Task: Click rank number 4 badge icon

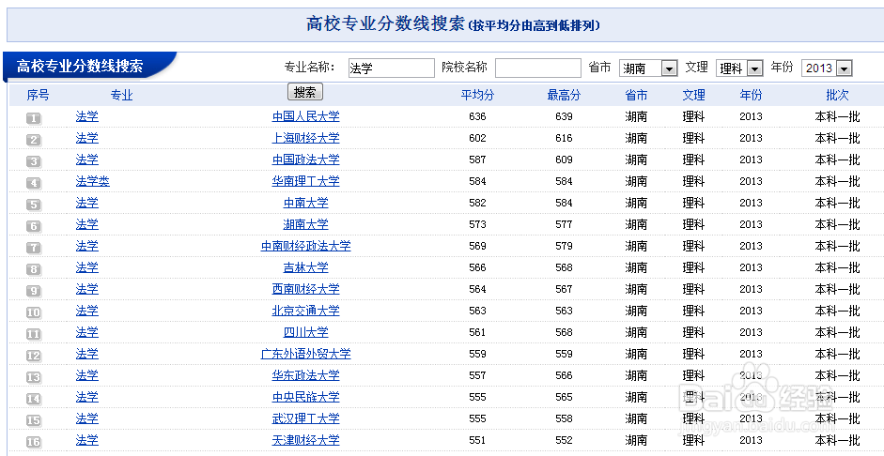Action: click(x=34, y=183)
